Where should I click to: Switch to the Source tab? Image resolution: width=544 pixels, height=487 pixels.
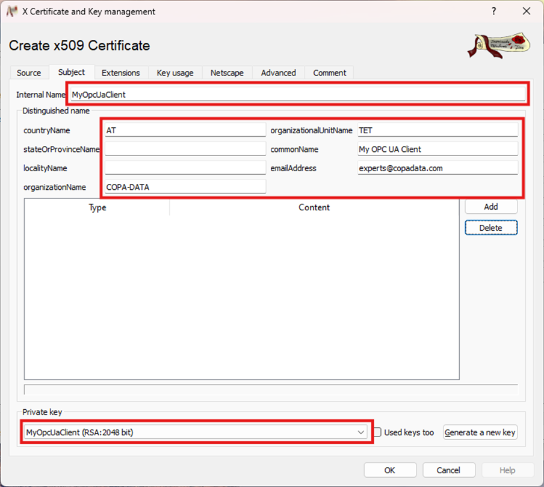[29, 72]
